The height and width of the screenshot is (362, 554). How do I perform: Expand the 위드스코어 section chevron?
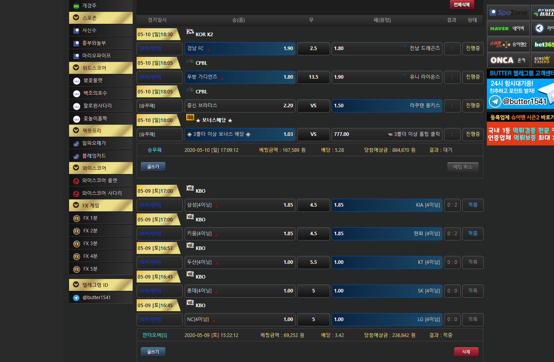(x=76, y=68)
